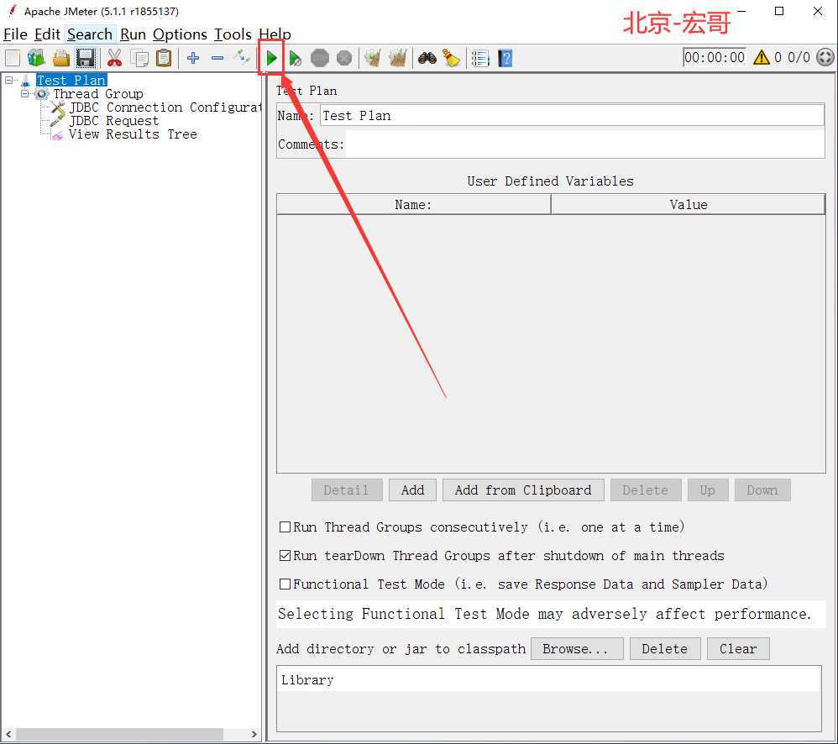The width and height of the screenshot is (838, 744).
Task: Click the New test plan icon
Action: 13,58
